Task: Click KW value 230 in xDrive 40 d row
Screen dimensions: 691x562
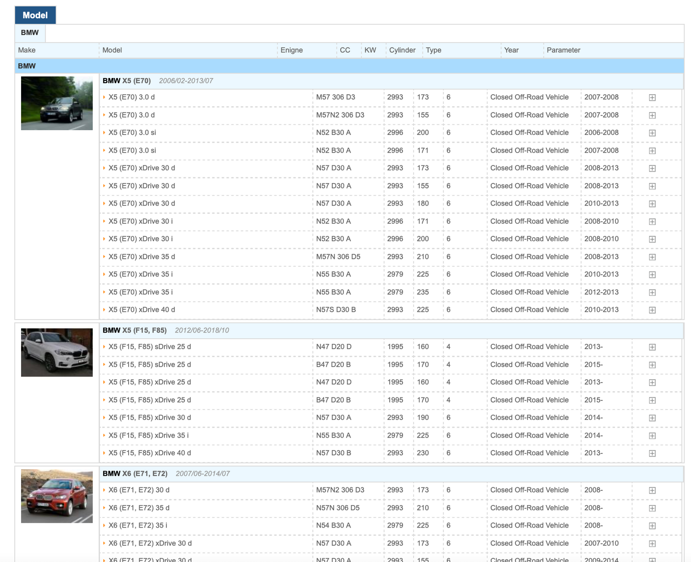Action: 423,453
